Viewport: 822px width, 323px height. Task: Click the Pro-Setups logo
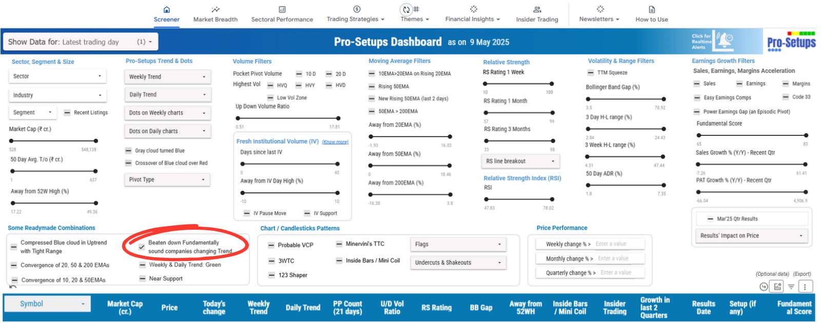pyautogui.click(x=791, y=42)
